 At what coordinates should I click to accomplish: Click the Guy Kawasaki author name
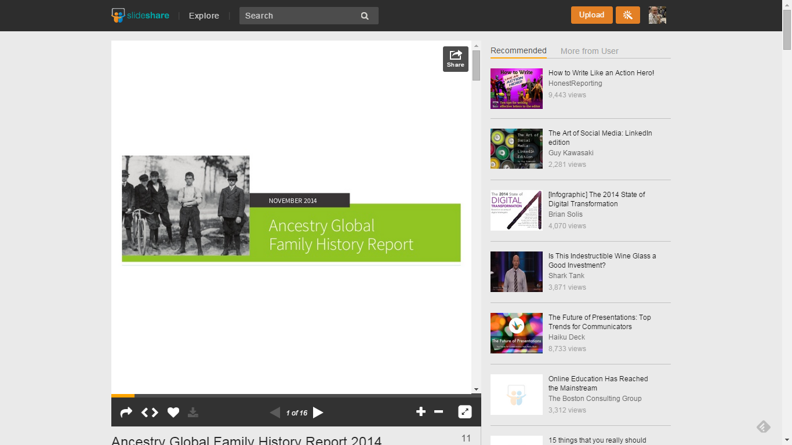[571, 153]
